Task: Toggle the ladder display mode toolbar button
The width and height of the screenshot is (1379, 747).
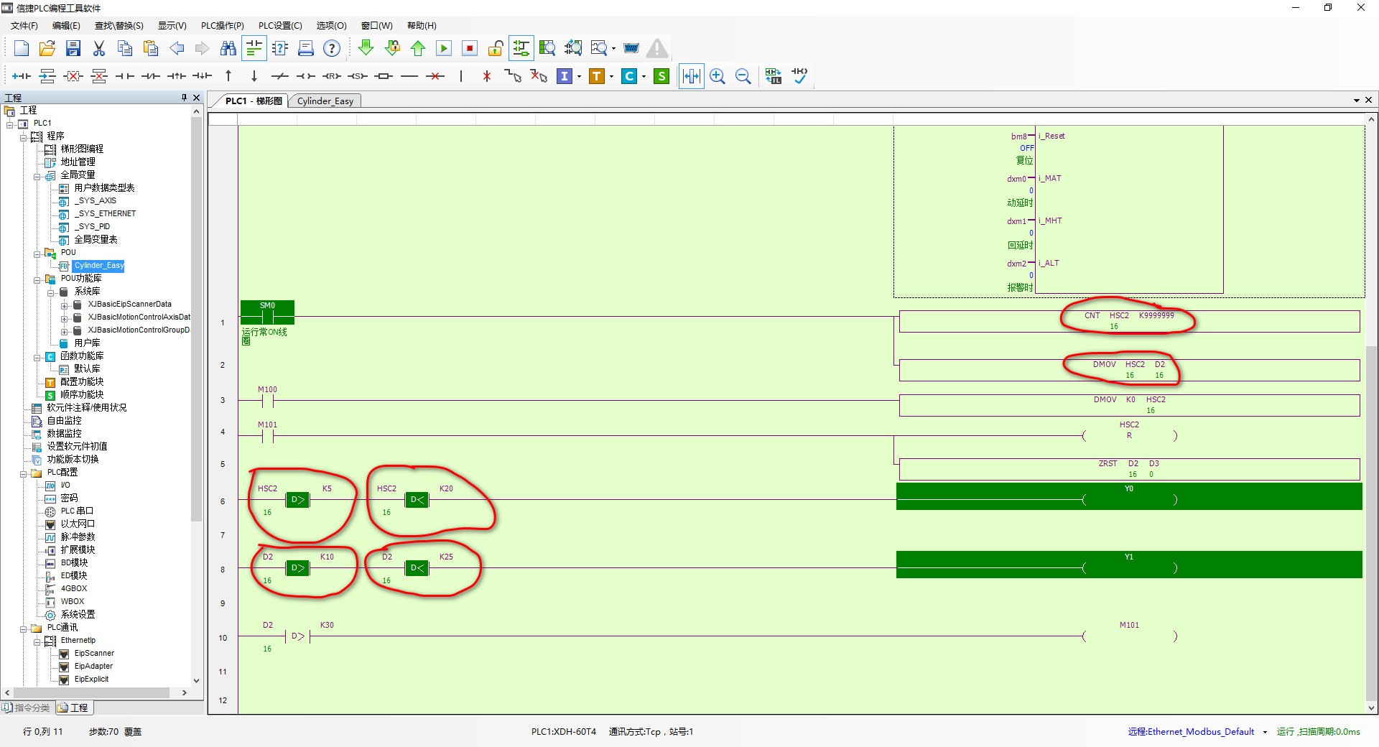Action: click(254, 48)
